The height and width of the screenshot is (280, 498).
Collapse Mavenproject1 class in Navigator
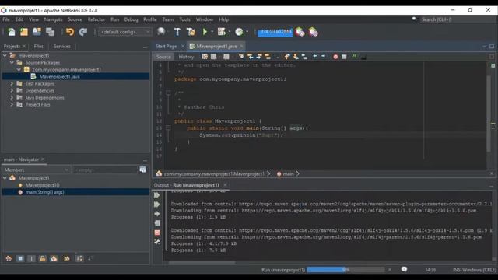coord(5,178)
